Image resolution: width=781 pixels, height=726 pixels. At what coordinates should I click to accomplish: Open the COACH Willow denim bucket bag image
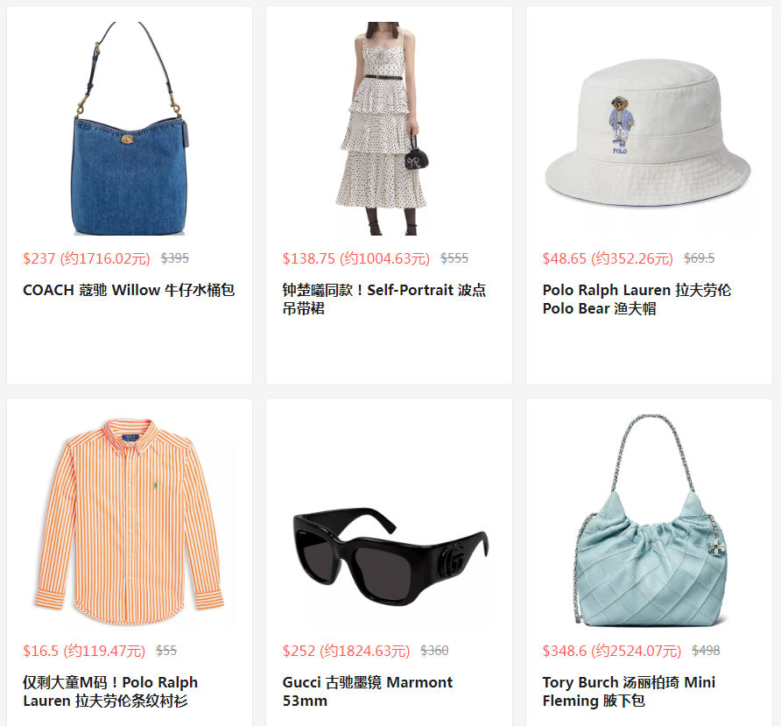(130, 129)
